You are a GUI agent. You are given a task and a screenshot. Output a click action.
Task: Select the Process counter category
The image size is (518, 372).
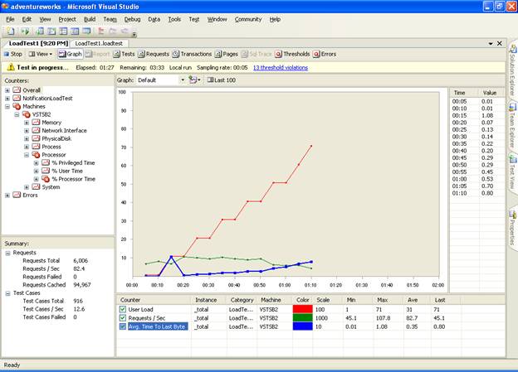51,147
